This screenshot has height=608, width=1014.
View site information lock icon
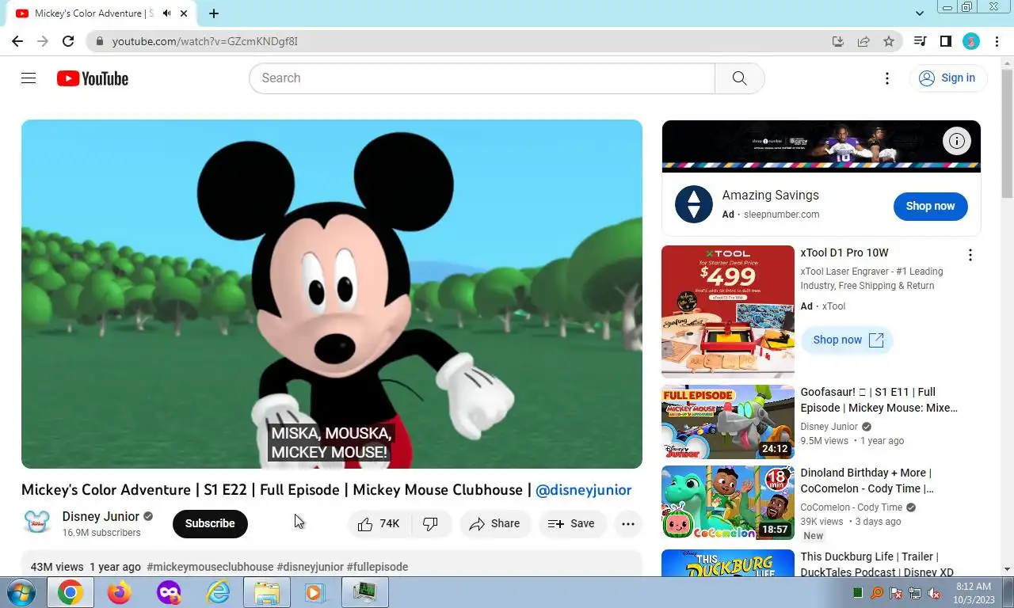click(99, 41)
